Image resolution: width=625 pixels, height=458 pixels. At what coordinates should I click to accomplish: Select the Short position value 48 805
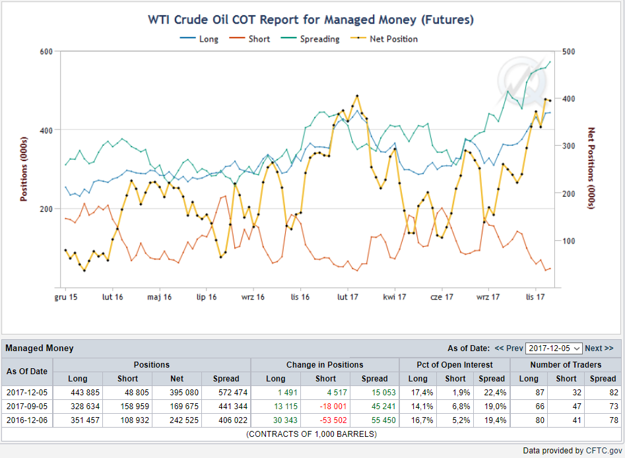click(x=137, y=393)
